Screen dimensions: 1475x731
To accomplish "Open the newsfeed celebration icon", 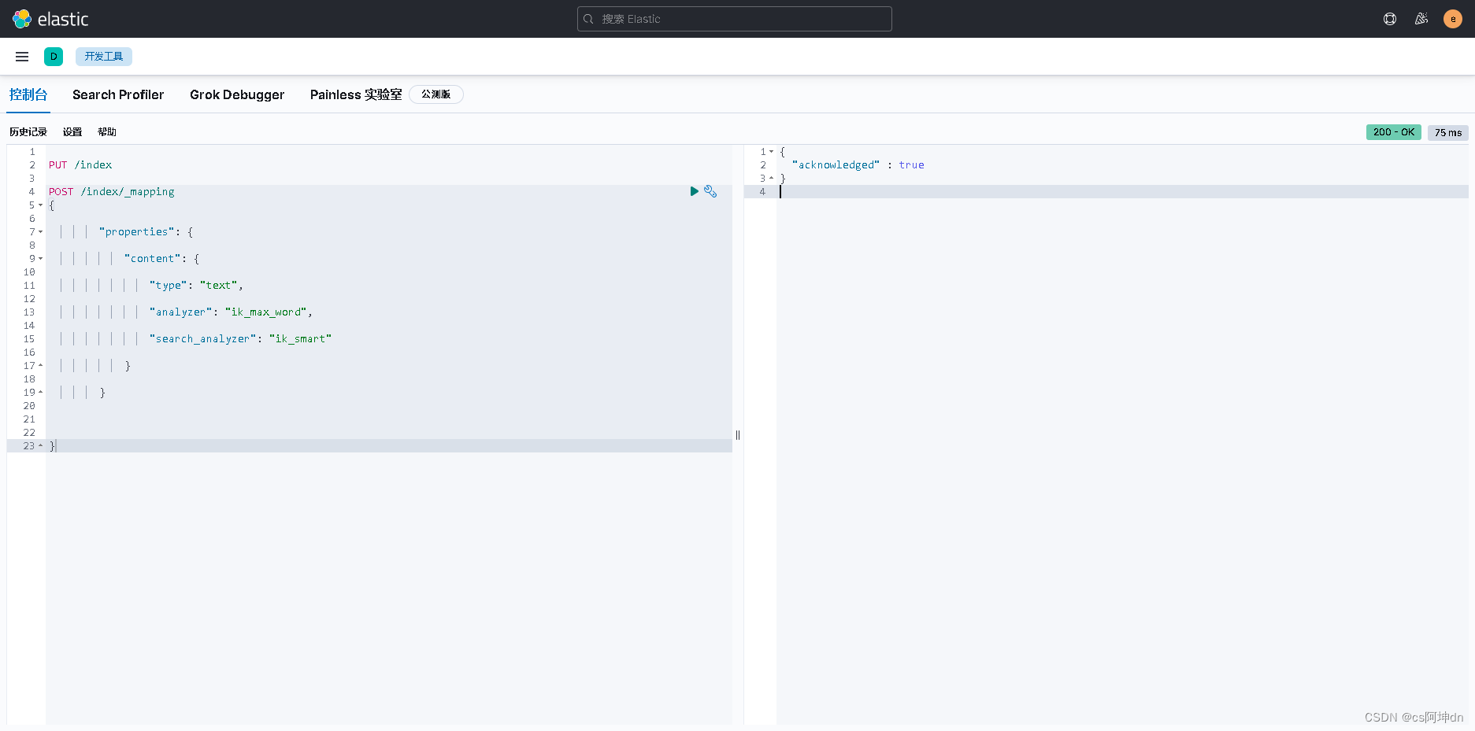I will pos(1421,19).
